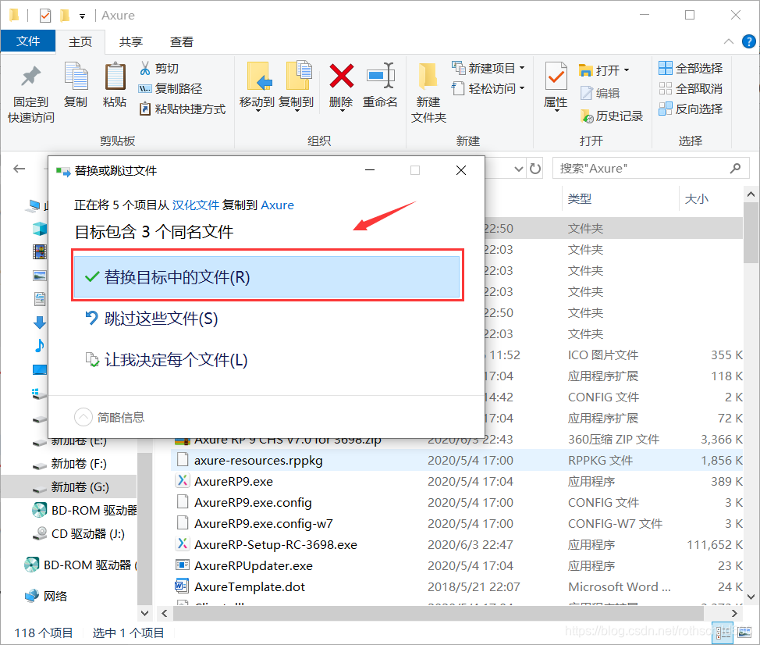760x645 pixels.
Task: Select drive 新加卷 (F:) in navigation pane
Action: tap(79, 464)
